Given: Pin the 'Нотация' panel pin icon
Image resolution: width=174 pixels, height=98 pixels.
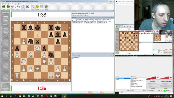Looking at the screenshot, I should click(112, 18).
